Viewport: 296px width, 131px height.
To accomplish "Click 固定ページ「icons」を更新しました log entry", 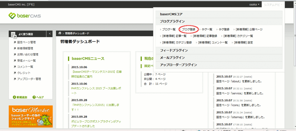I will pos(238,105).
